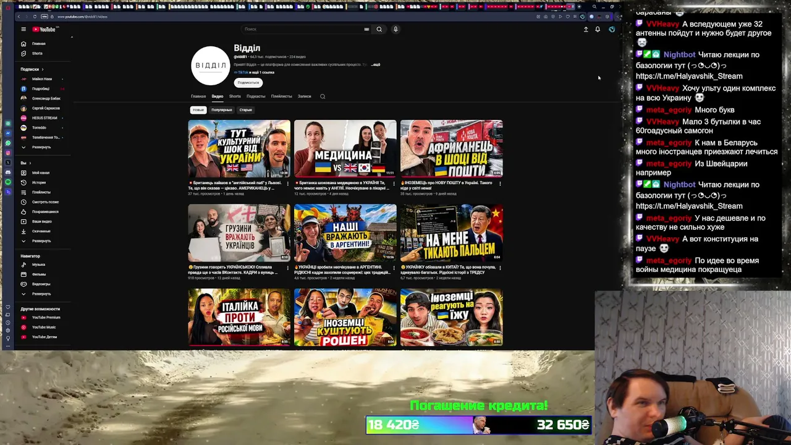Open Discord in the browser side panel
The height and width of the screenshot is (445, 791).
click(8, 172)
